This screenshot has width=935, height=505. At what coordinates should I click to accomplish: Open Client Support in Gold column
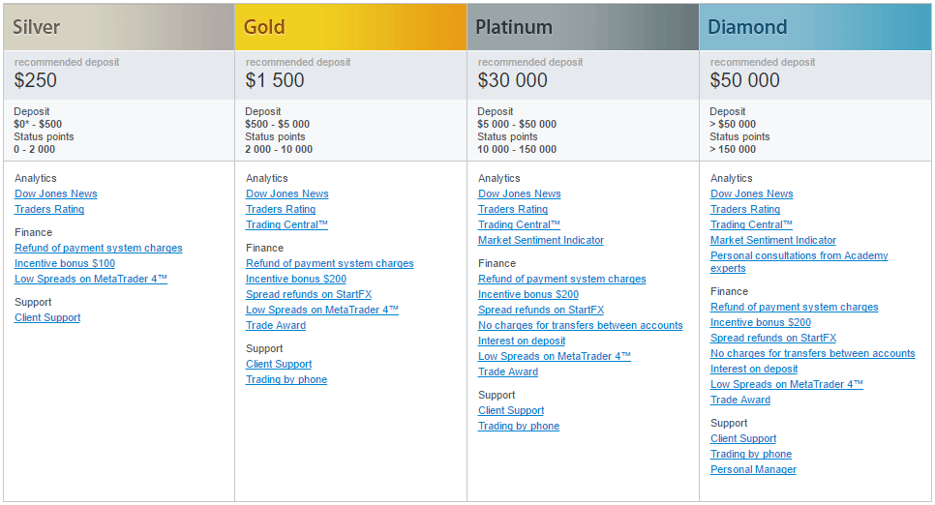(279, 365)
